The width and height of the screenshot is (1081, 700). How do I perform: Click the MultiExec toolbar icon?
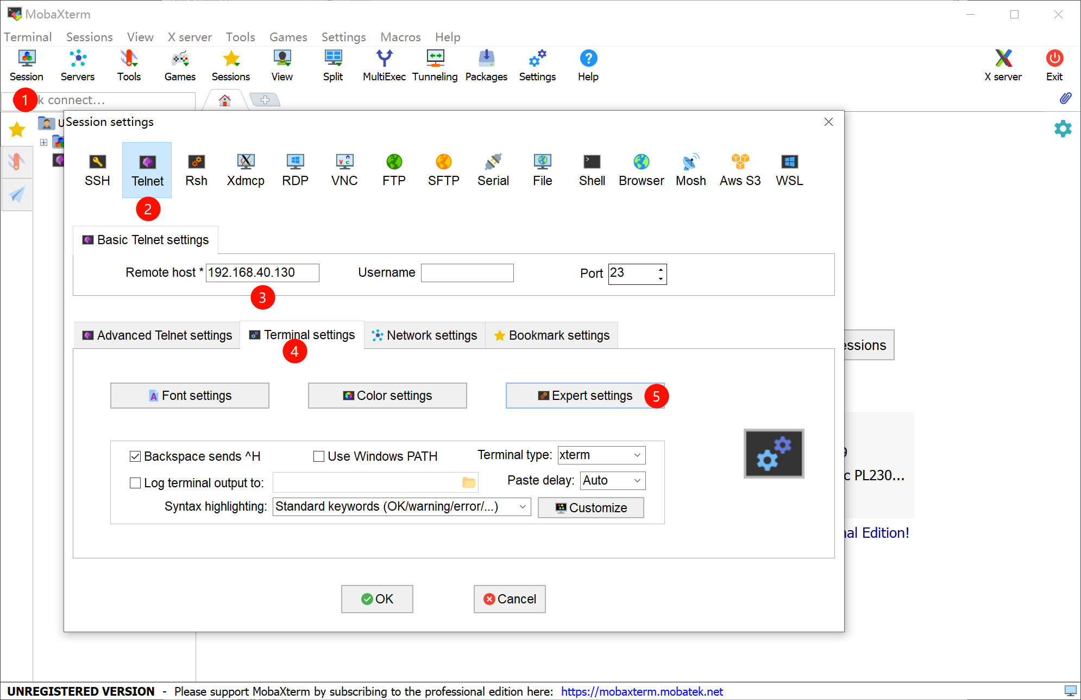(384, 65)
